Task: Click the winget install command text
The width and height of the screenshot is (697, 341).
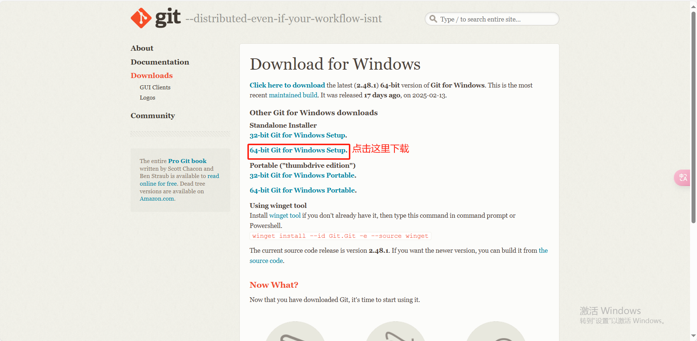Action: 340,236
